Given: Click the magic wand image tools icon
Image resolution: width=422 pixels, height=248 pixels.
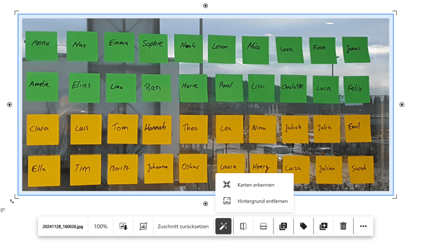Looking at the screenshot, I should [x=223, y=226].
